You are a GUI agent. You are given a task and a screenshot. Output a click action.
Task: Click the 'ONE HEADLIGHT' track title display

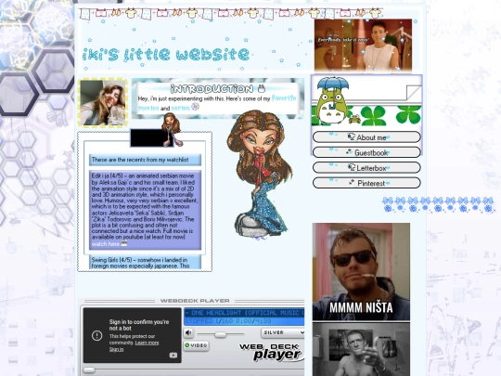click(x=244, y=313)
